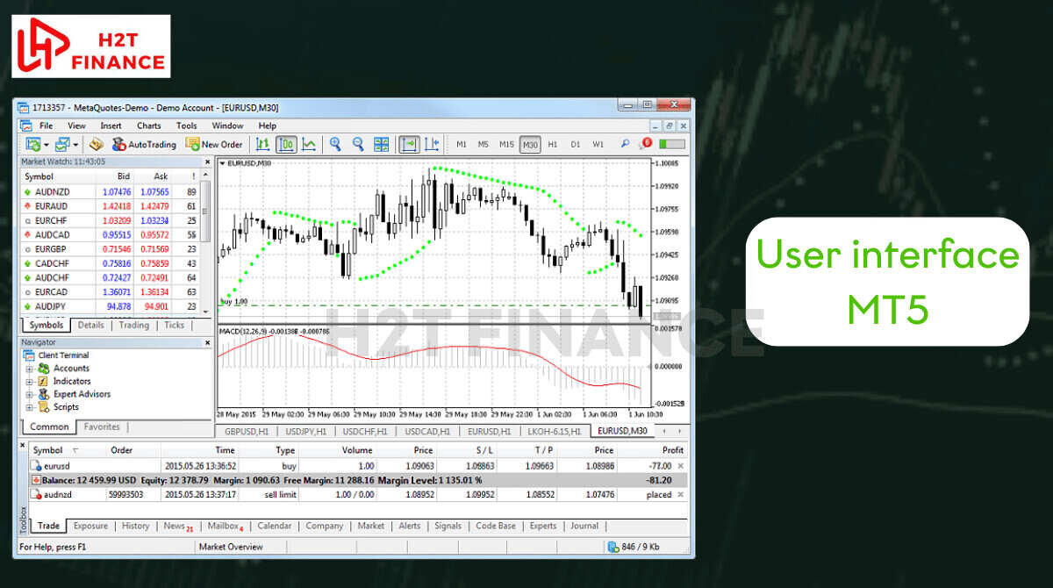The height and width of the screenshot is (588, 1053).
Task: Switch to the Favorites tab in Navigator
Action: [103, 427]
